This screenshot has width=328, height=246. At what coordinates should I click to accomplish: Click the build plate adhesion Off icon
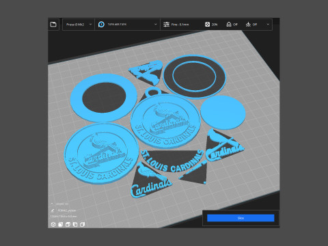[248, 25]
